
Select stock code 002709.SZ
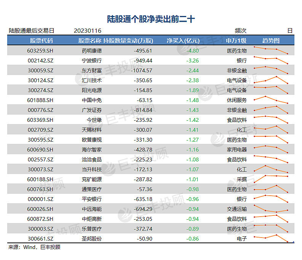41,130
